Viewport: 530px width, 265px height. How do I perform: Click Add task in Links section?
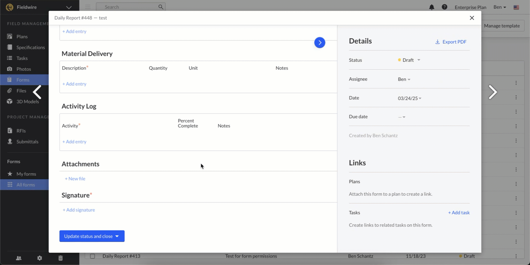coord(459,213)
